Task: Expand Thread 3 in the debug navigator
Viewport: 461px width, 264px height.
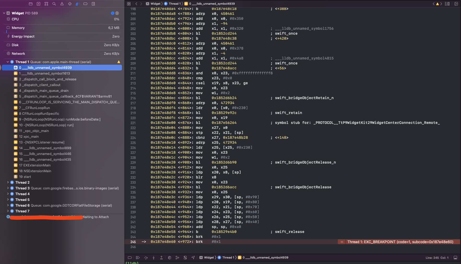Action: (8, 188)
